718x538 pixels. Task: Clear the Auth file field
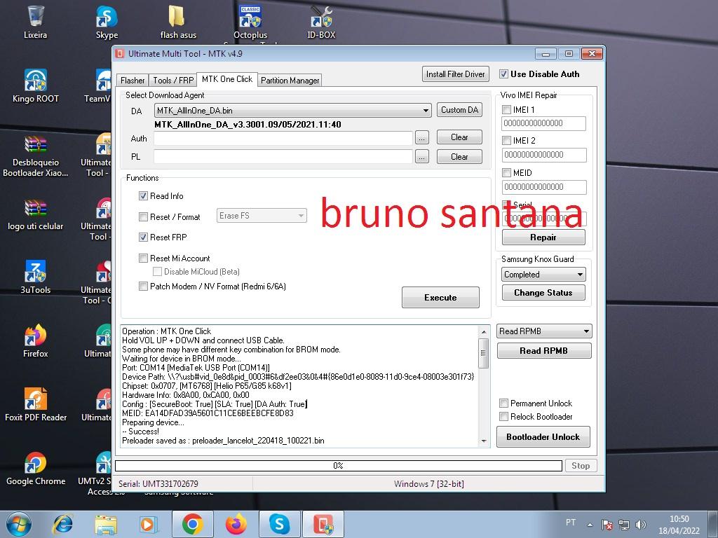click(x=459, y=137)
